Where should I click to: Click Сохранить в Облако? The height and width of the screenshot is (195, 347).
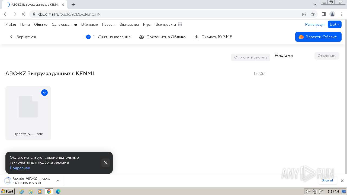162,37
